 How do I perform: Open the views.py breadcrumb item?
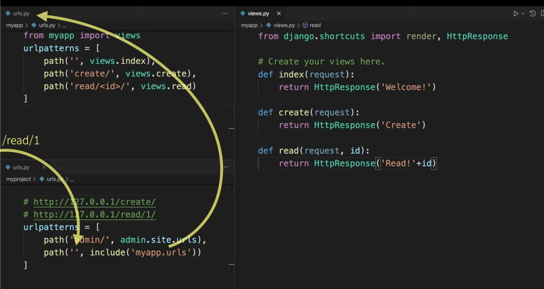(280, 25)
